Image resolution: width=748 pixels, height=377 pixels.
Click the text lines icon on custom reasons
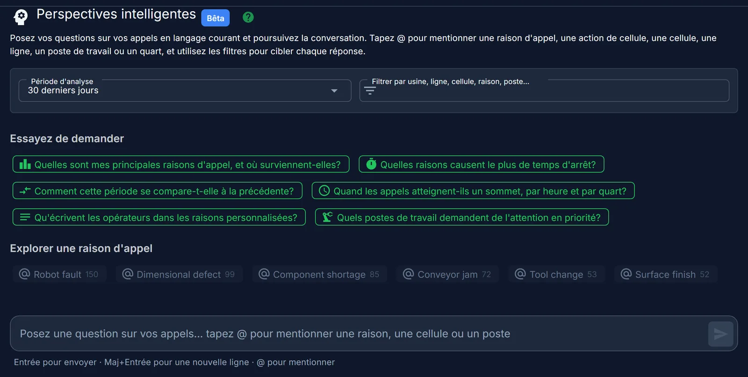(25, 217)
